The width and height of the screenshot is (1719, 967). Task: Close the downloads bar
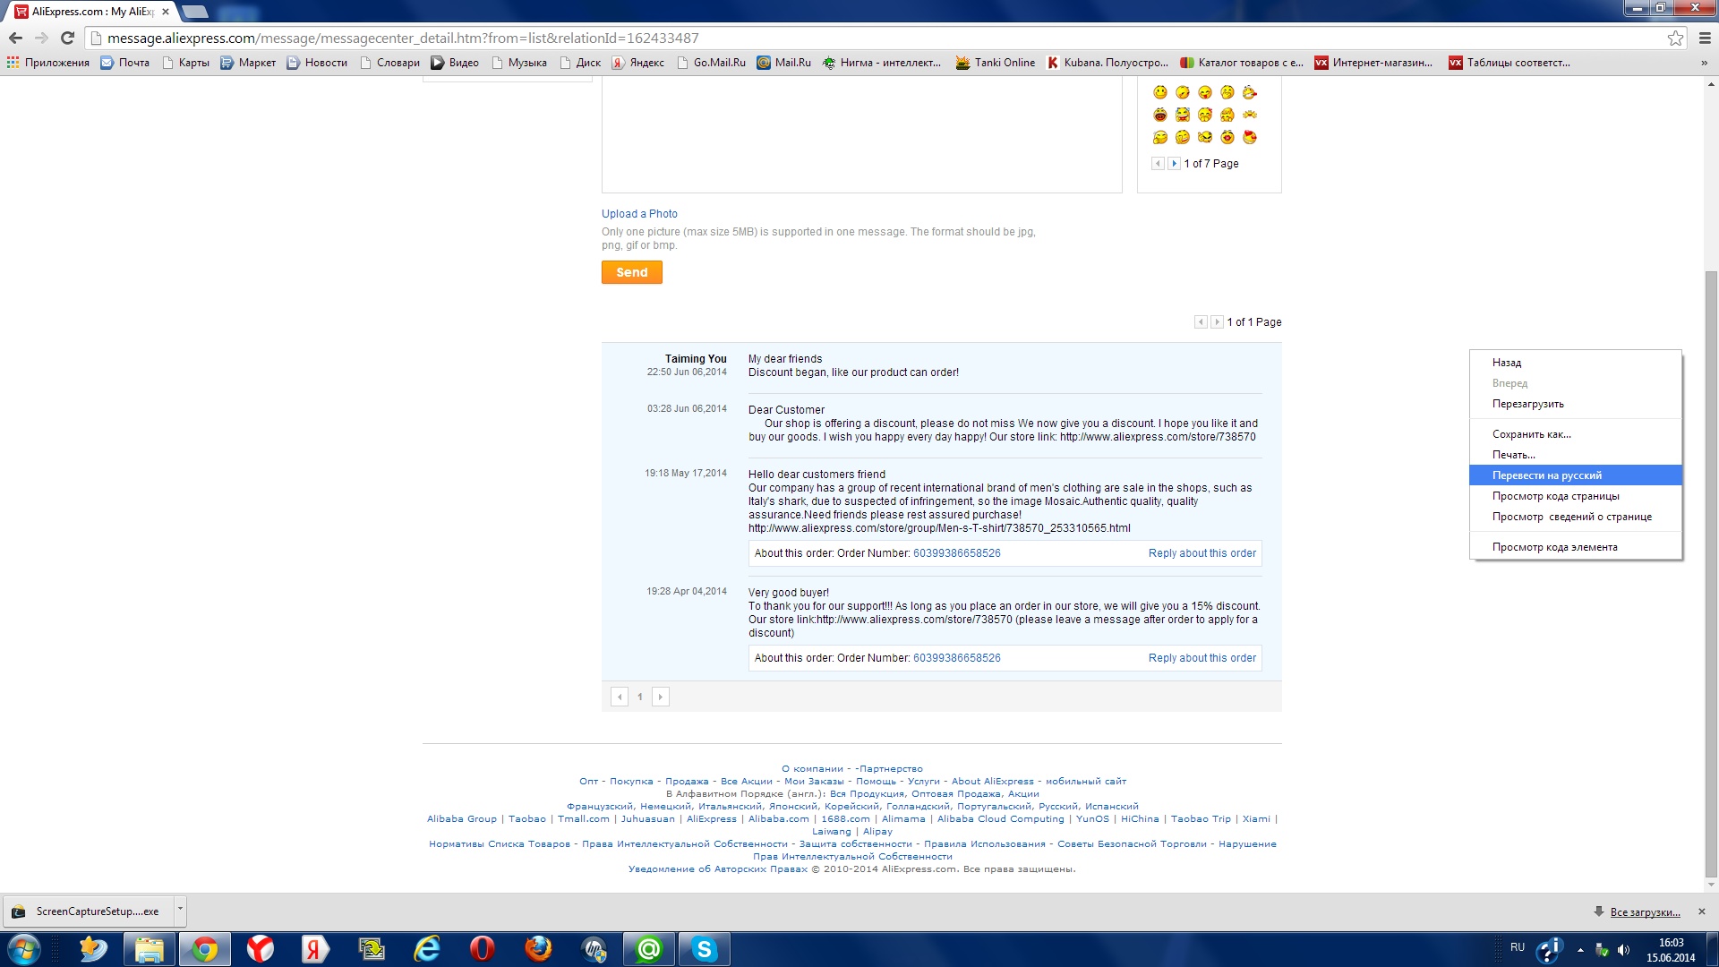pyautogui.click(x=1702, y=911)
